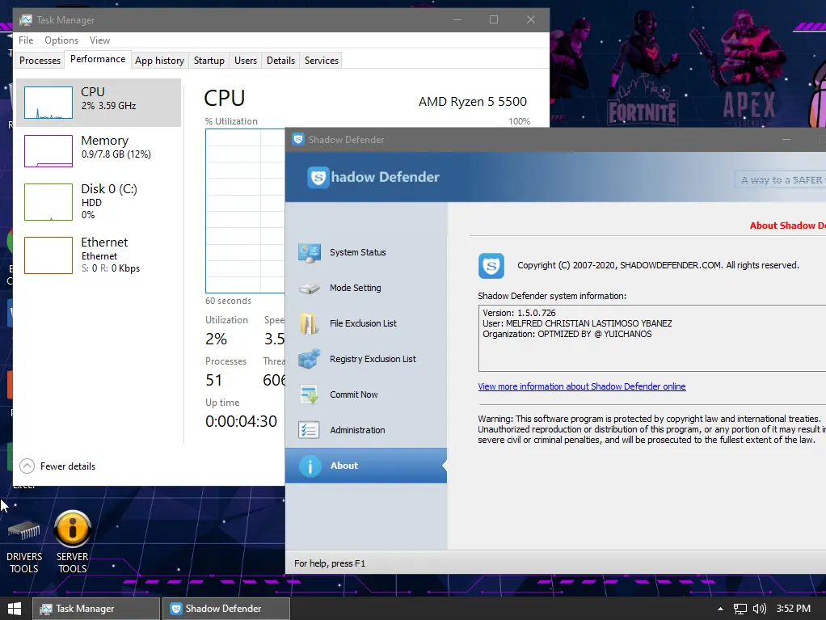The image size is (826, 620).
Task: Click the User: MELFRED CHRISTIAN LASTIMOSO YBANEZ line
Action: tap(577, 323)
